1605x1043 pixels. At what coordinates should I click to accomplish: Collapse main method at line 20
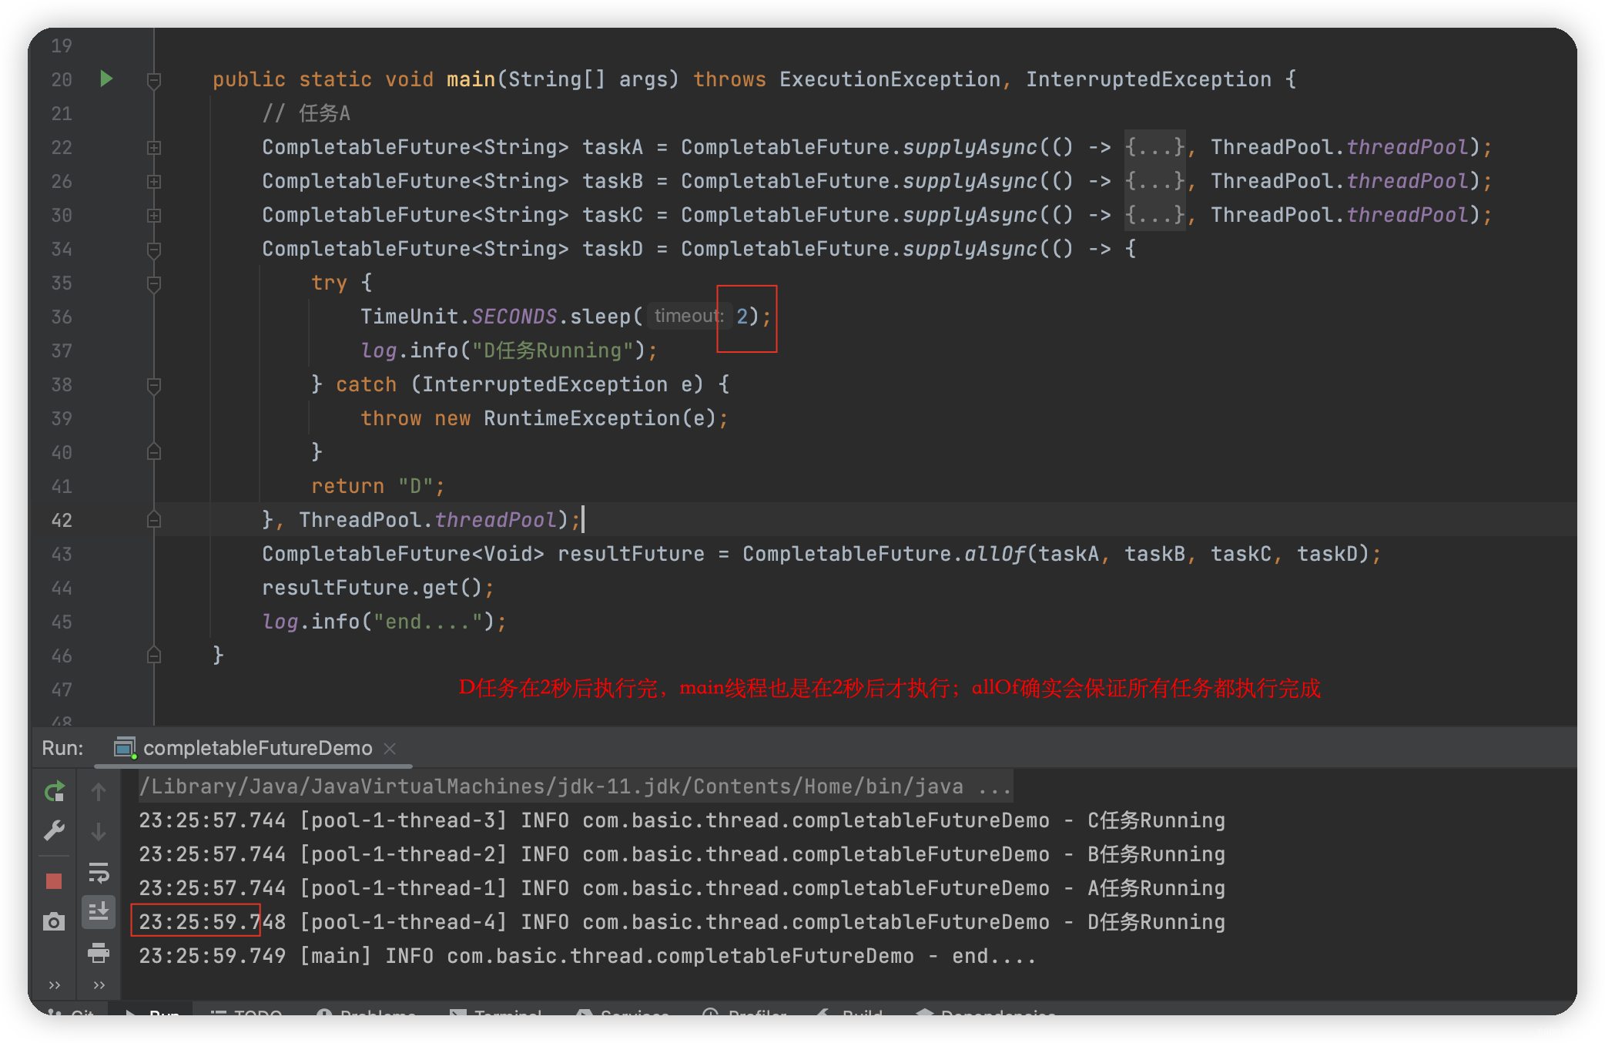pyautogui.click(x=154, y=79)
